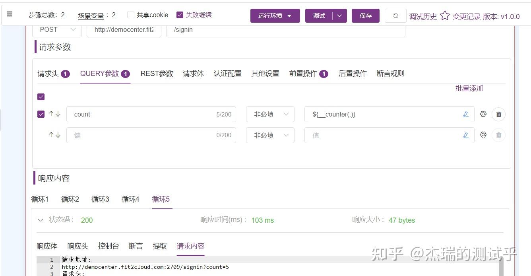Open the POST method dropdown
Viewport: 531px width, 276px height.
pyautogui.click(x=56, y=29)
